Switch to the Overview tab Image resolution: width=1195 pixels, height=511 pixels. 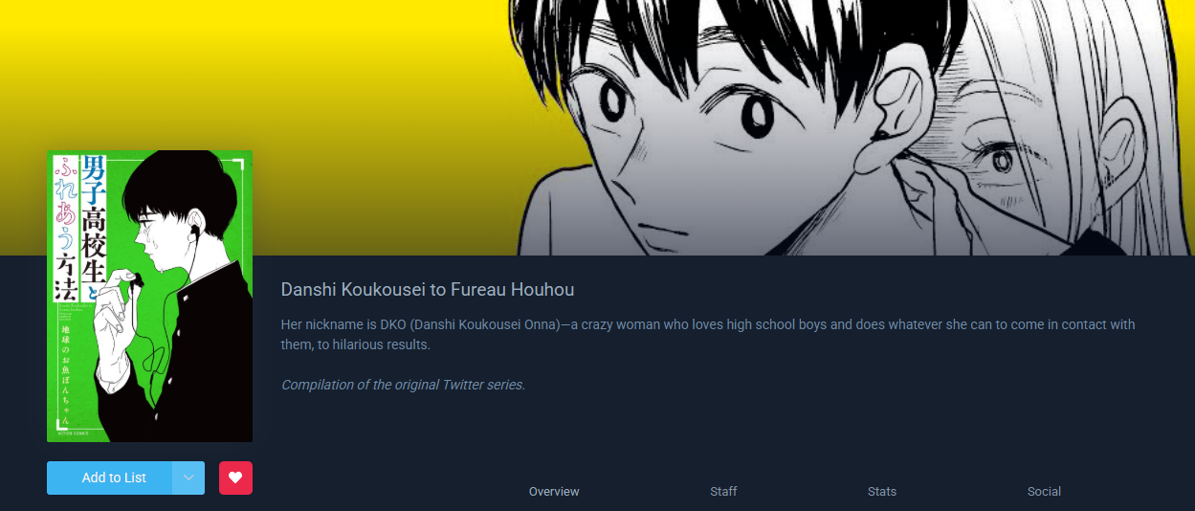click(554, 492)
